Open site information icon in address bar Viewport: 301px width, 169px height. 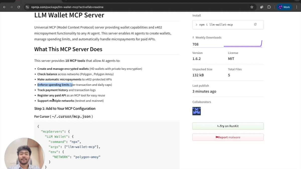coord(27,7)
